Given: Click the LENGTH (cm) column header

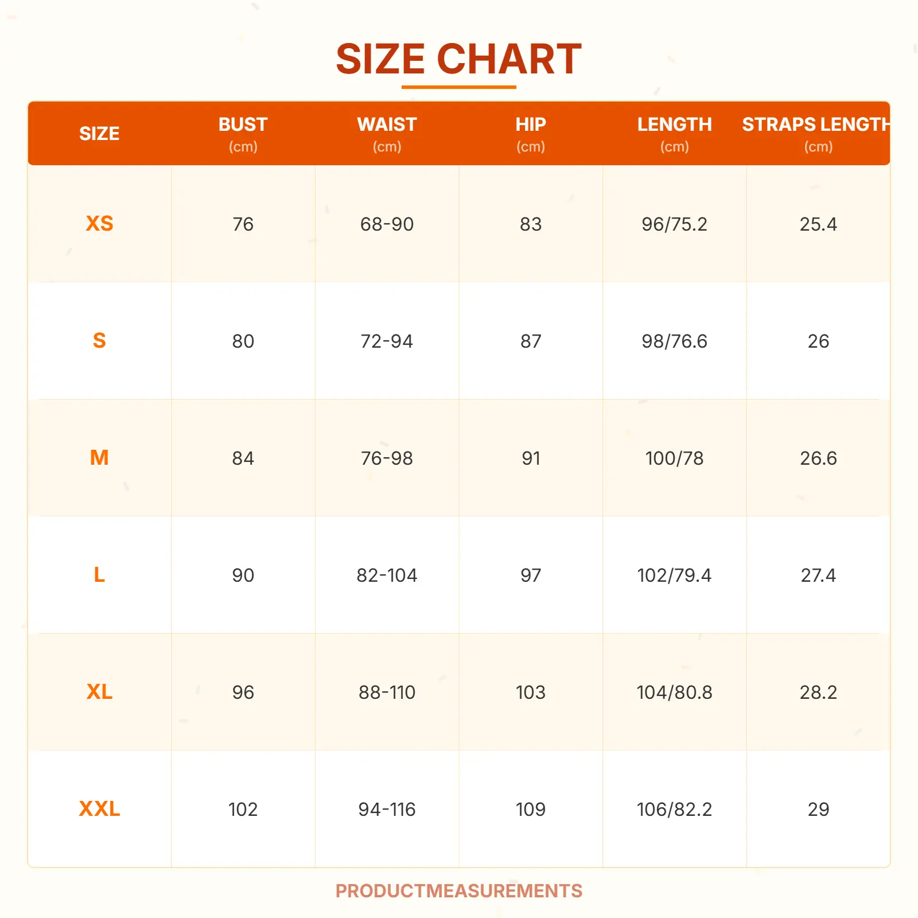Looking at the screenshot, I should [674, 134].
